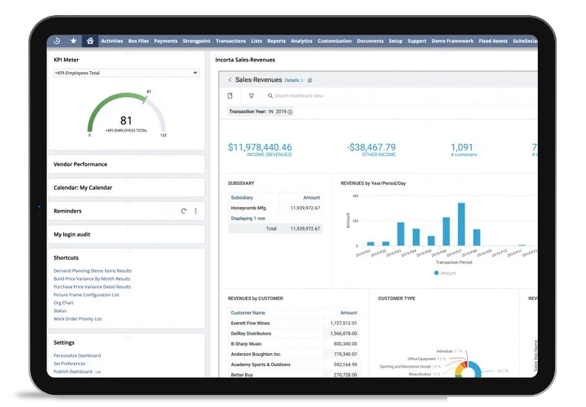Select the Anderson Boughton Inc. row

click(x=294, y=354)
